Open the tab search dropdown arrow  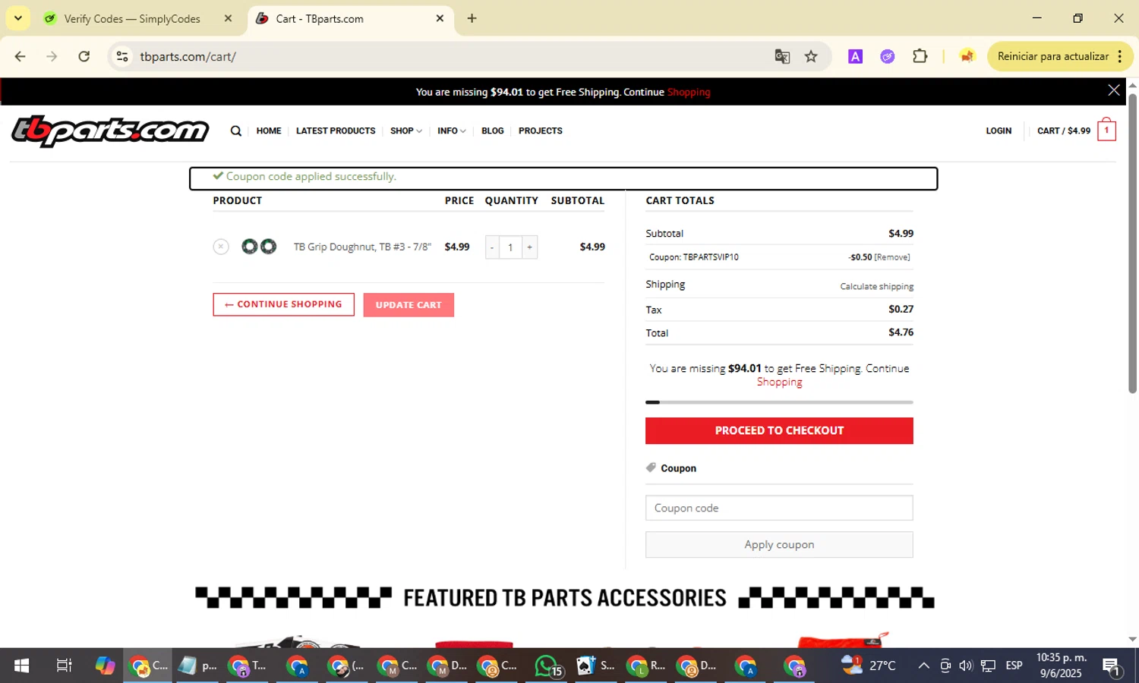tap(17, 18)
